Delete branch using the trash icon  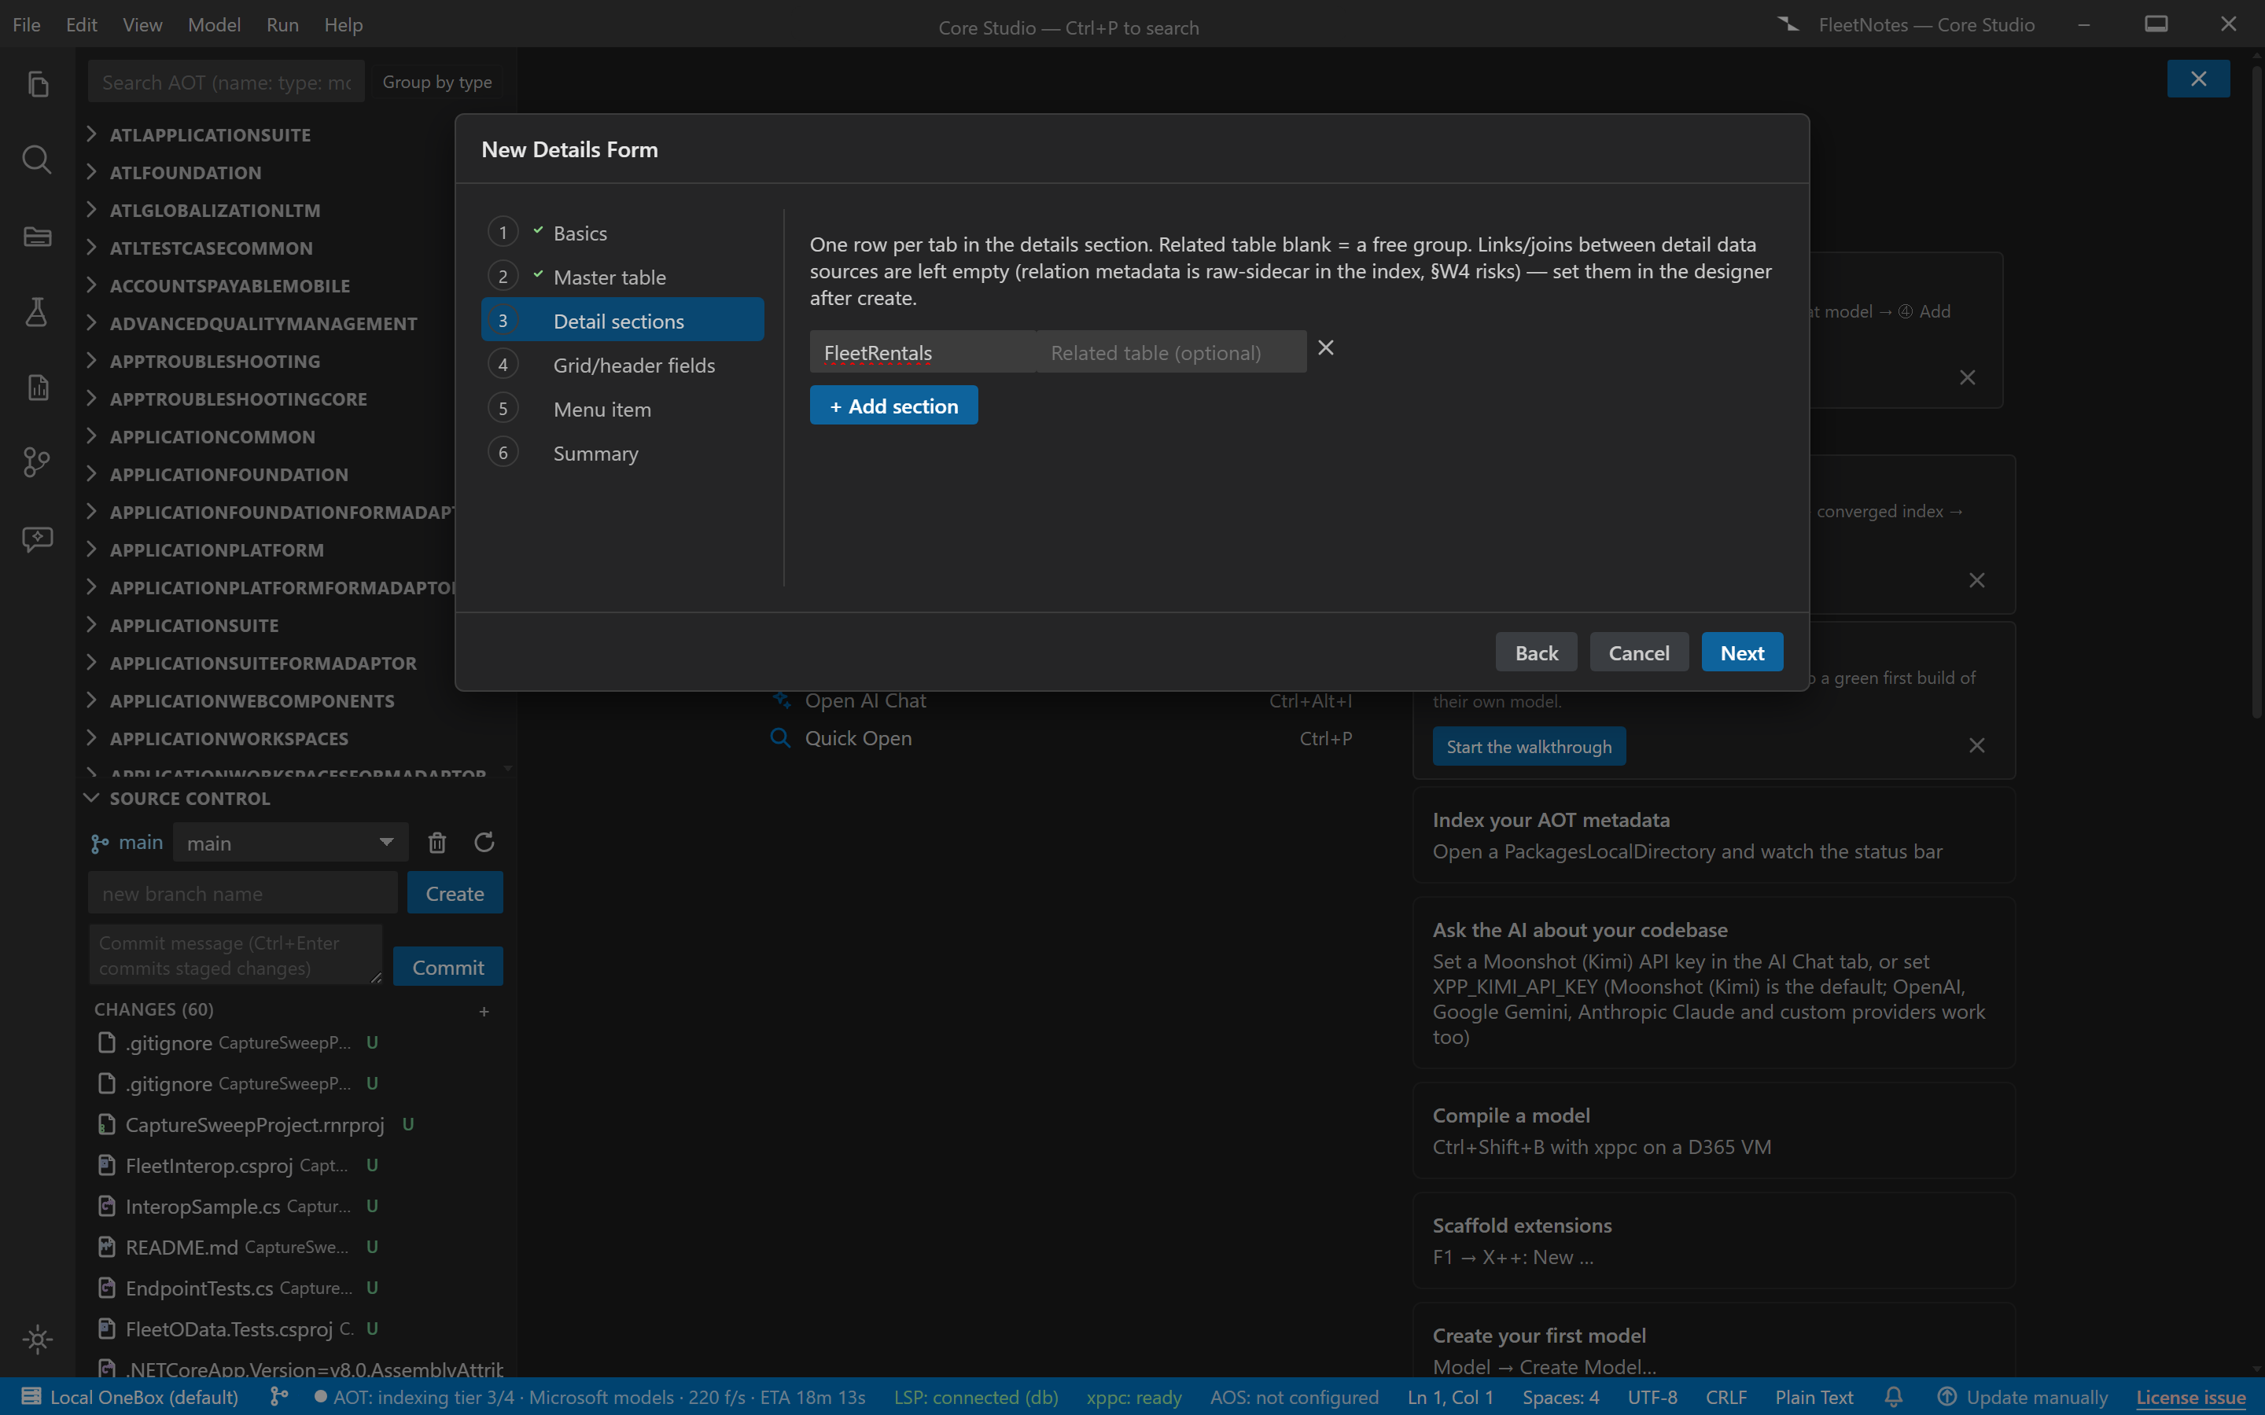(437, 842)
